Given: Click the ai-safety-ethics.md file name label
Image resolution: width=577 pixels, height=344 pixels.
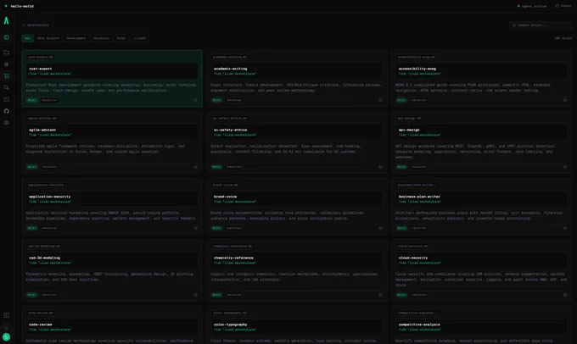Looking at the screenshot, I should click(230, 119).
